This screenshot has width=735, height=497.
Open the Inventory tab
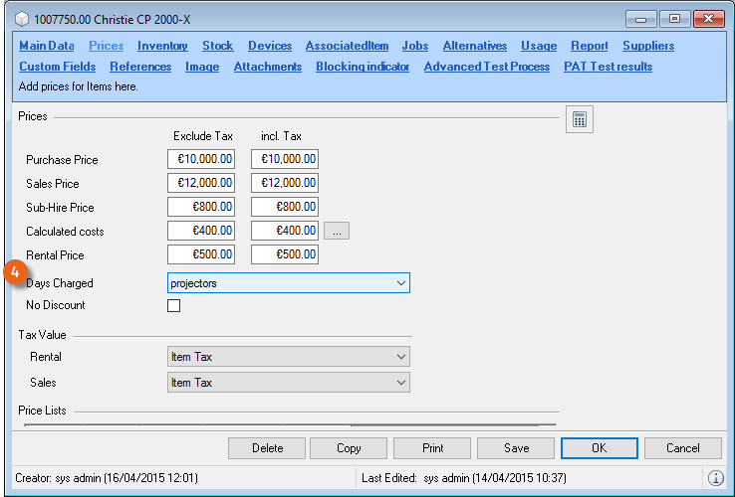[x=162, y=46]
